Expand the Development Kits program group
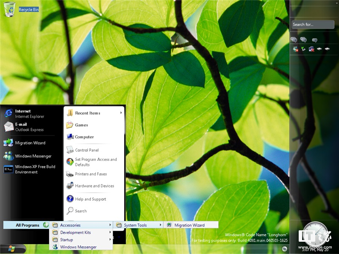339x254 pixels. 81,232
